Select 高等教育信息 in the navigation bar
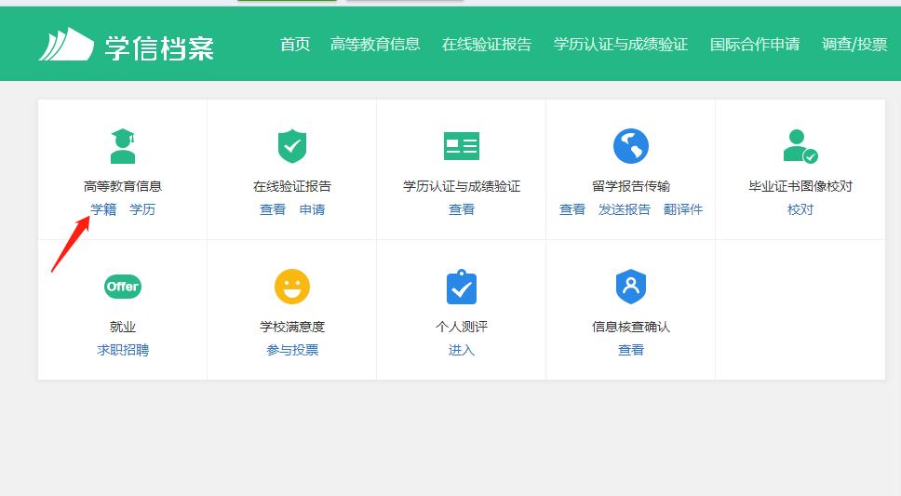Viewport: 901px width, 496px height. (x=375, y=45)
